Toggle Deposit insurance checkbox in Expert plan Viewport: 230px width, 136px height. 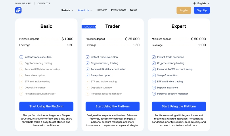[154, 88]
